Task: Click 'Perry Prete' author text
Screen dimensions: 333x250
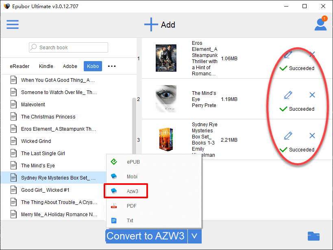Action: (x=204, y=105)
